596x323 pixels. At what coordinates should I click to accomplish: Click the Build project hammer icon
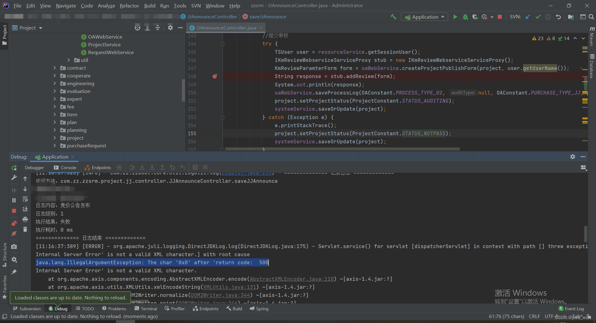[393, 17]
